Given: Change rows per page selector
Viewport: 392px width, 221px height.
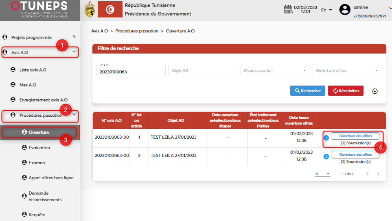Looking at the screenshot, I should [x=322, y=174].
